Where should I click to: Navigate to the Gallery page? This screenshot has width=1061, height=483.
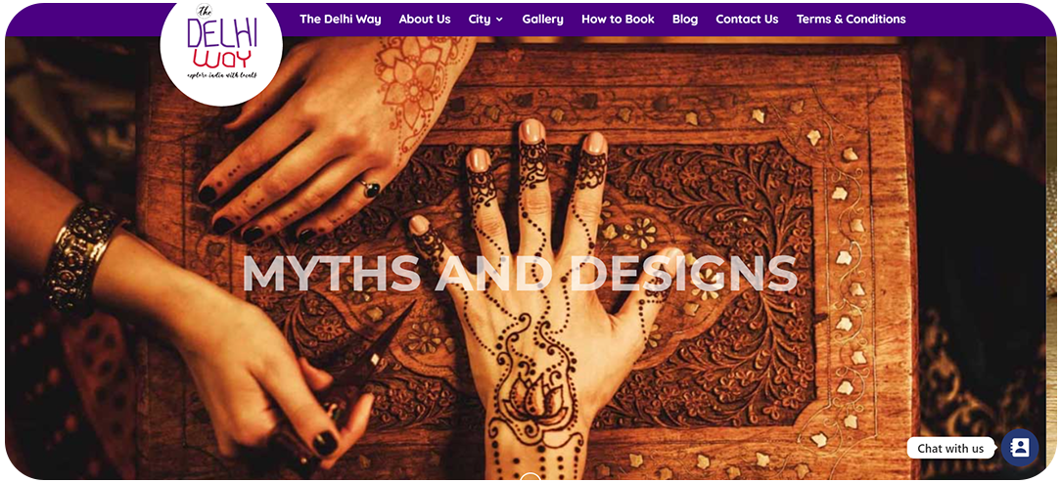(542, 19)
